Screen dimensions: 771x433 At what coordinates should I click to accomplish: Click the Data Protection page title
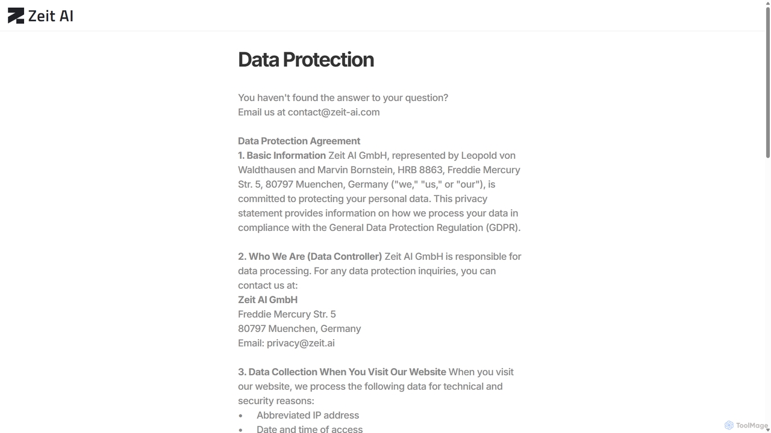coord(306,60)
